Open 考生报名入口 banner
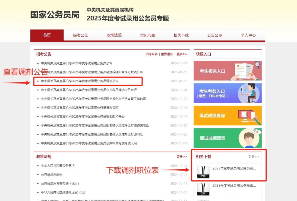The height and width of the screenshot is (201, 297). [227, 71]
